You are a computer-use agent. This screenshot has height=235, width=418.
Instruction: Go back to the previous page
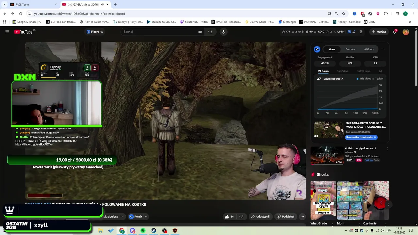point(5,14)
